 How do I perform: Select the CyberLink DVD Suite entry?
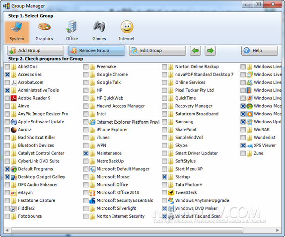pos(39,161)
